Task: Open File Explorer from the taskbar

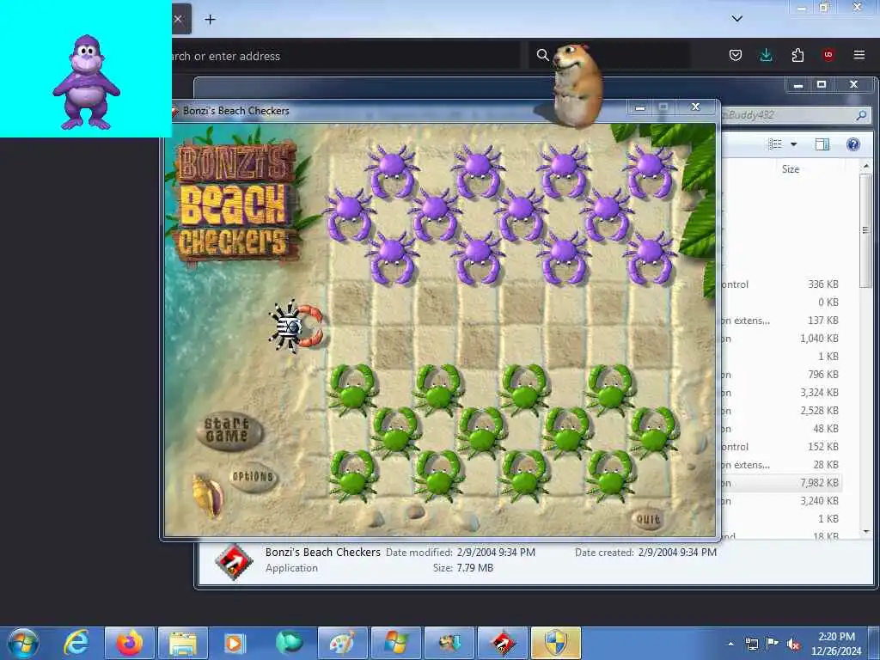Action: (183, 643)
